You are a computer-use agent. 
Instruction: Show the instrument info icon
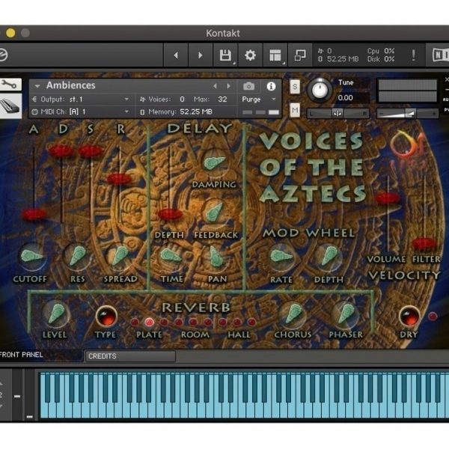point(271,86)
